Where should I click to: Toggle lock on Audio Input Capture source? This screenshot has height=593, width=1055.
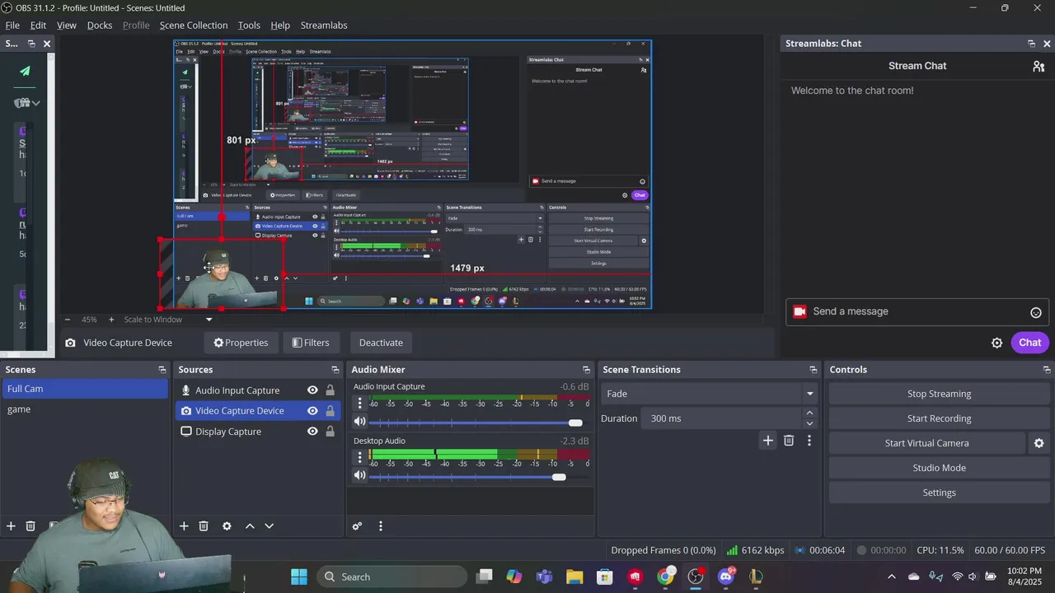pos(330,390)
